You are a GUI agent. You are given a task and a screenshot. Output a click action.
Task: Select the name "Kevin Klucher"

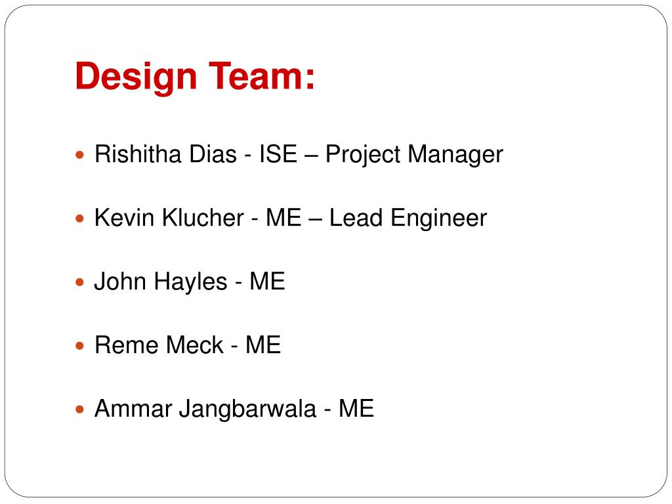click(169, 217)
